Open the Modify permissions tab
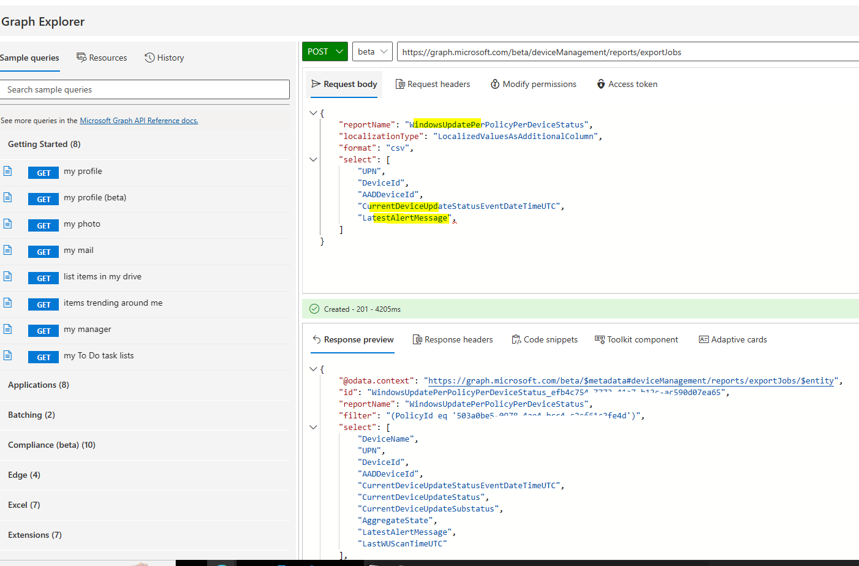Screen dimensions: 859x566 (533, 84)
